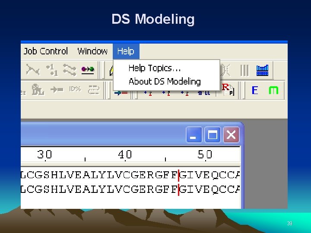Open the Help menu
Viewport: 311px width, 233px height.
(126, 51)
